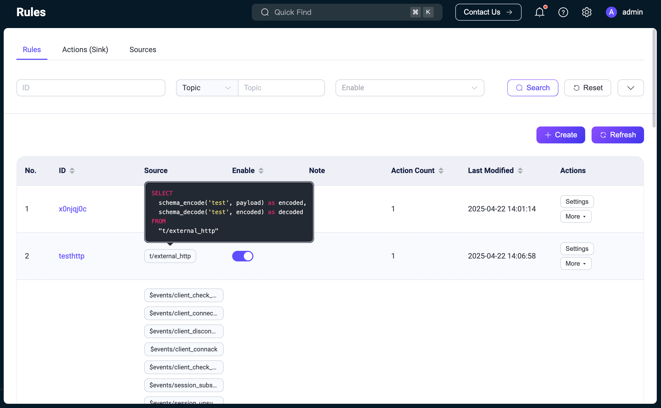Disable the testhttp rule toggle
This screenshot has width=661, height=408.
(243, 256)
